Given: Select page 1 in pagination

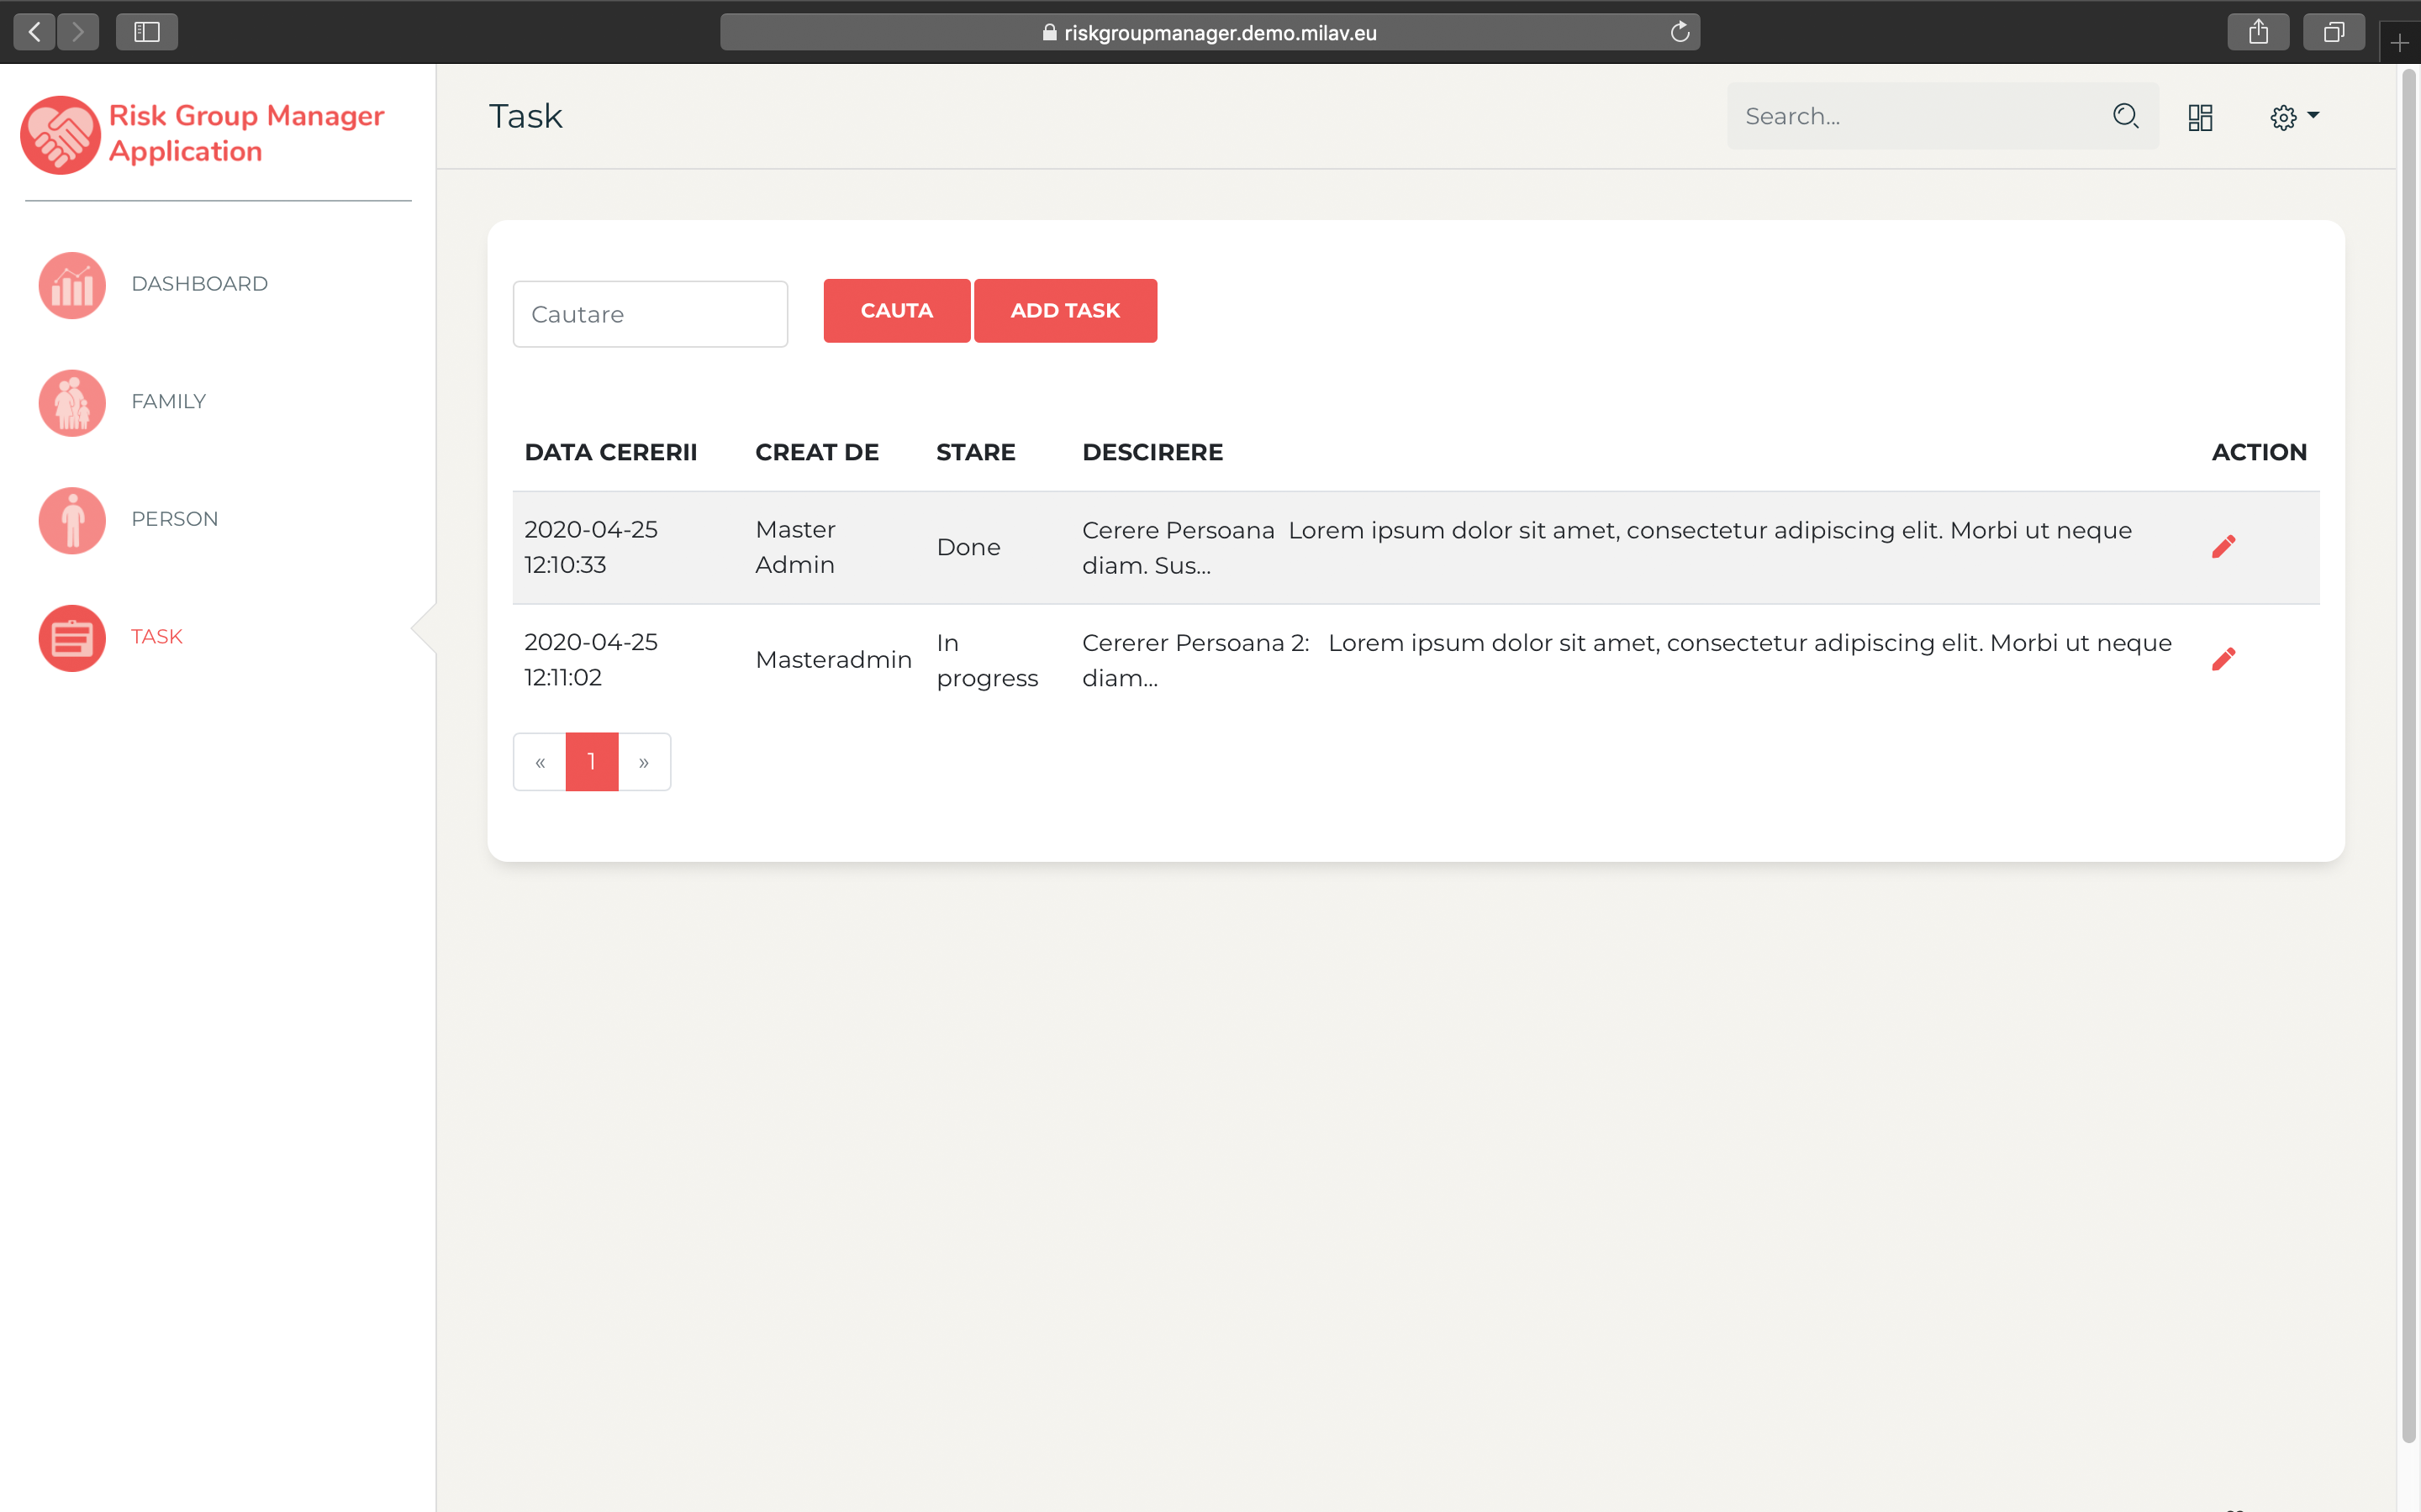Looking at the screenshot, I should click(593, 762).
